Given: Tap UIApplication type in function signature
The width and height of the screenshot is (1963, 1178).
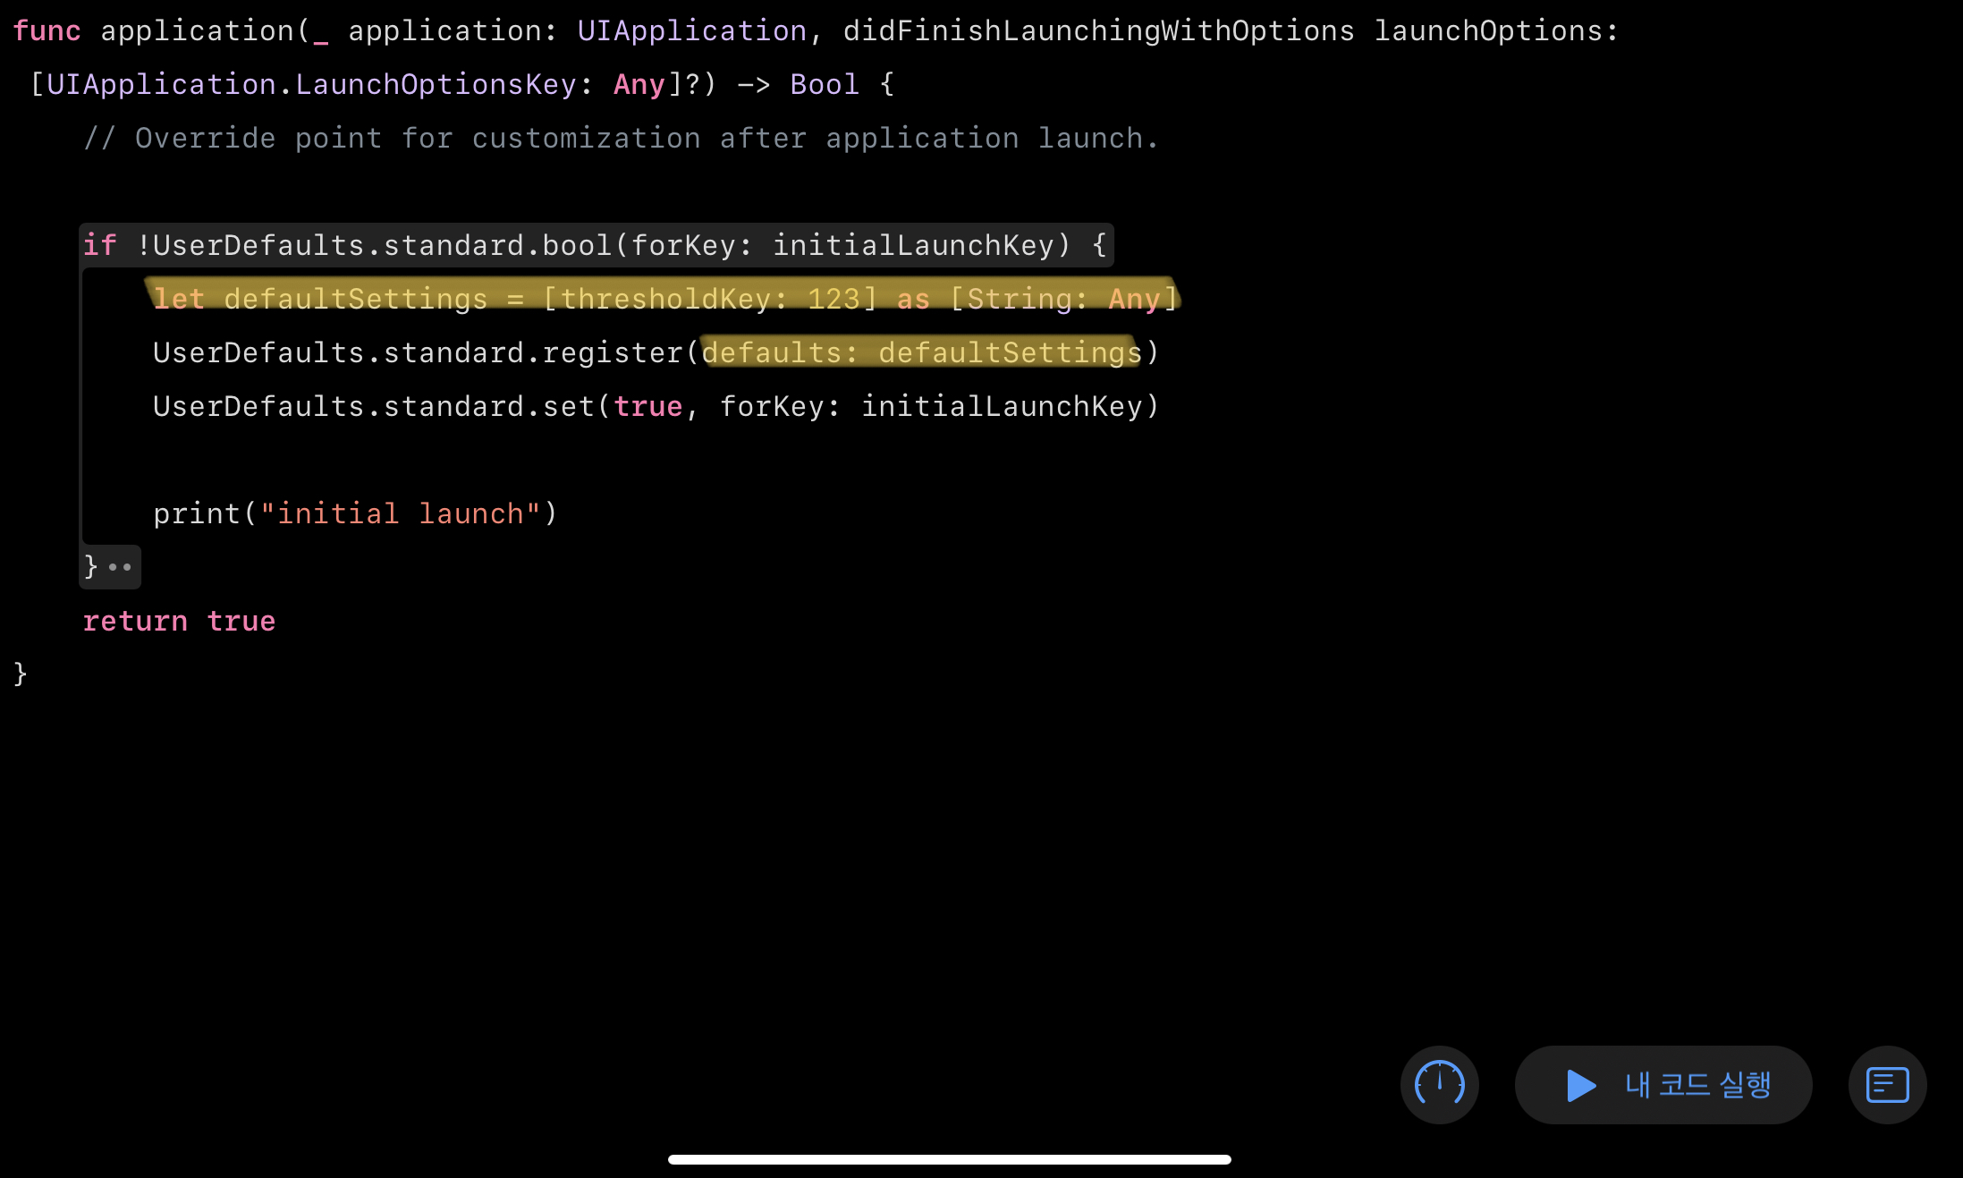Looking at the screenshot, I should [x=691, y=31].
